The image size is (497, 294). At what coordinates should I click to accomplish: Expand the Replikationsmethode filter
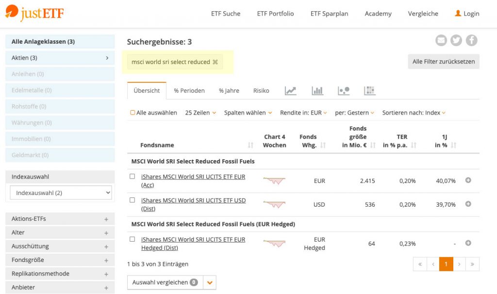[x=60, y=274]
